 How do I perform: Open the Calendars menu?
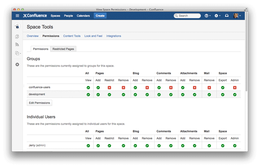click(83, 15)
